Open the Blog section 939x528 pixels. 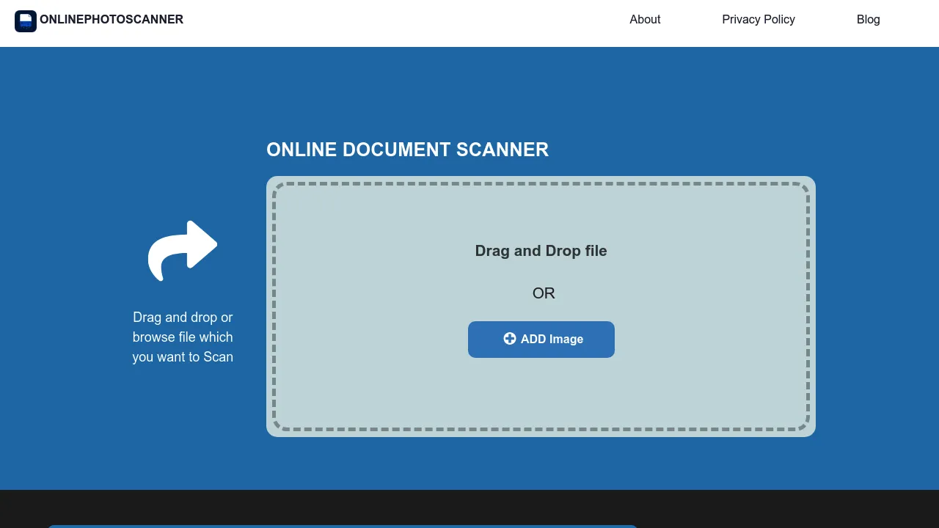tap(869, 19)
